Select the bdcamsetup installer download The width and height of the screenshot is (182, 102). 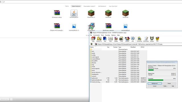point(91,27)
